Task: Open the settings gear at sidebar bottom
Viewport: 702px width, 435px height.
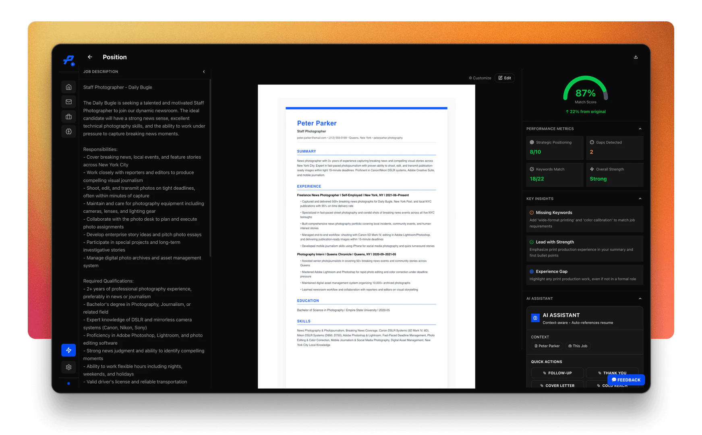Action: tap(68, 367)
